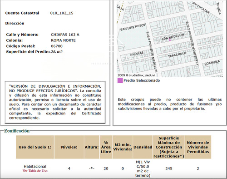Click the COAHUILA street label on map
Viewport: 227px width, 179px height.
tap(212, 63)
